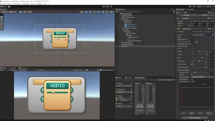The width and height of the screenshot is (215, 121).
Task: Open the Edit menu
Action: click(5, 4)
